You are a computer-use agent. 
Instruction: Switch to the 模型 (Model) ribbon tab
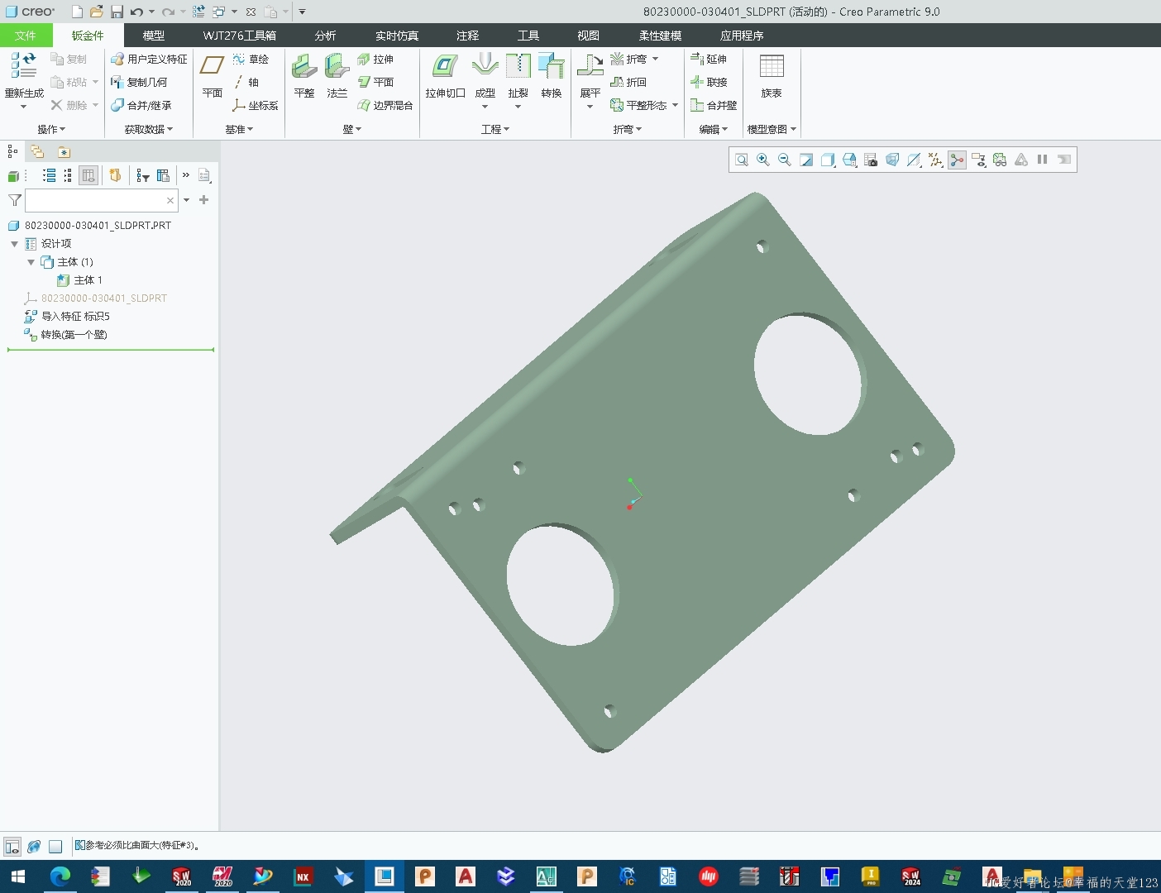point(154,36)
